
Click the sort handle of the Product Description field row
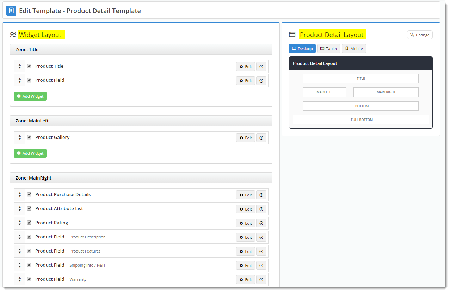click(x=20, y=237)
